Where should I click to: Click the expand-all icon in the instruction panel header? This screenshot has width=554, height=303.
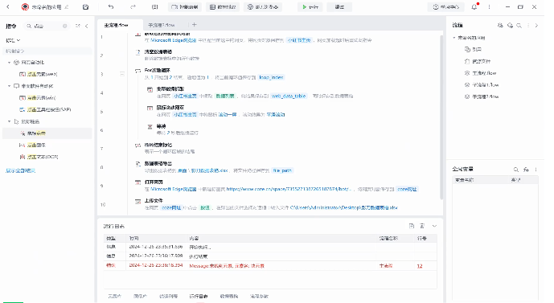(78, 26)
